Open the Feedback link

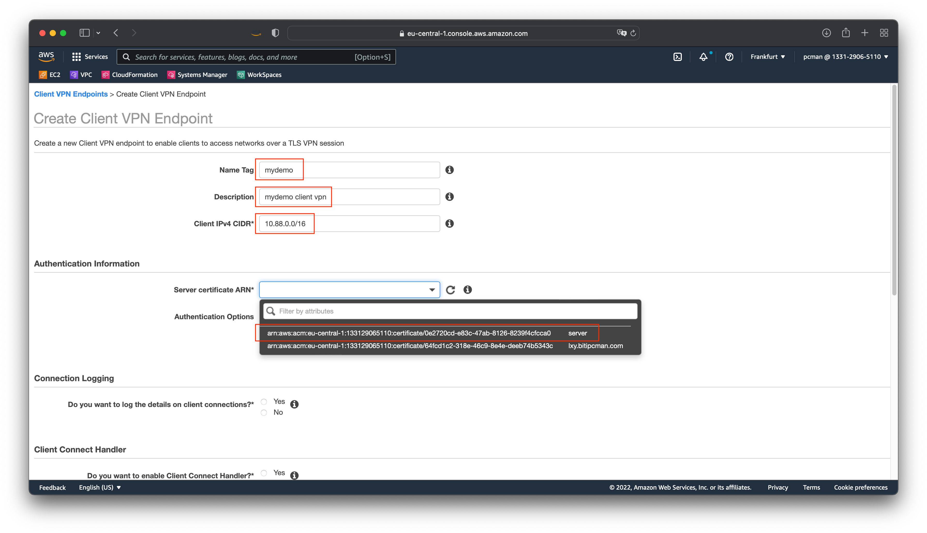(53, 487)
